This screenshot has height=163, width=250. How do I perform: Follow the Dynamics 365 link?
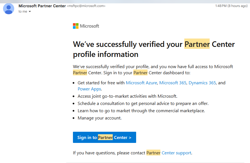point(202,83)
